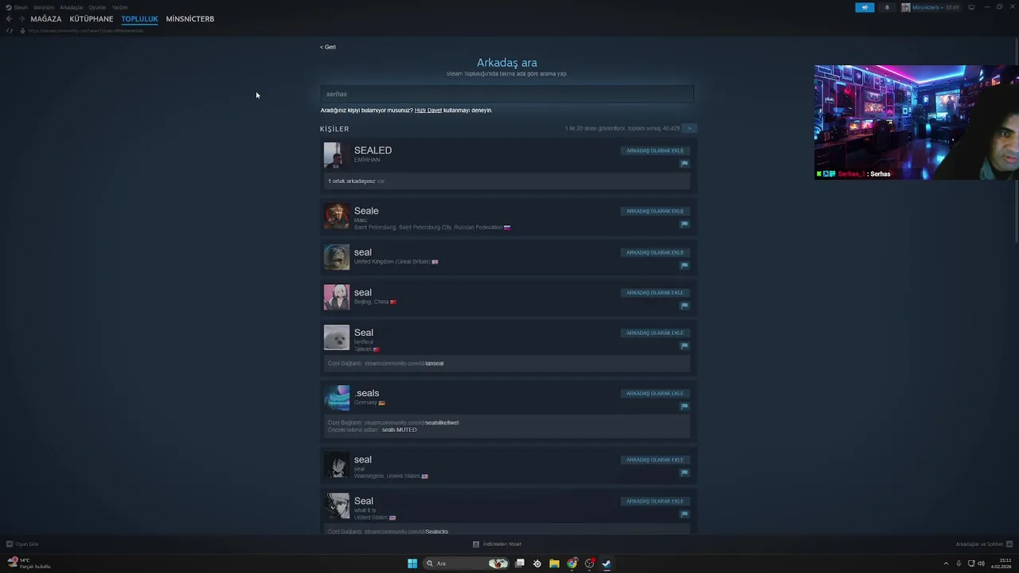This screenshot has height=573, width=1019.
Task: Add the 'what it is' Seal as friend
Action: click(x=655, y=501)
